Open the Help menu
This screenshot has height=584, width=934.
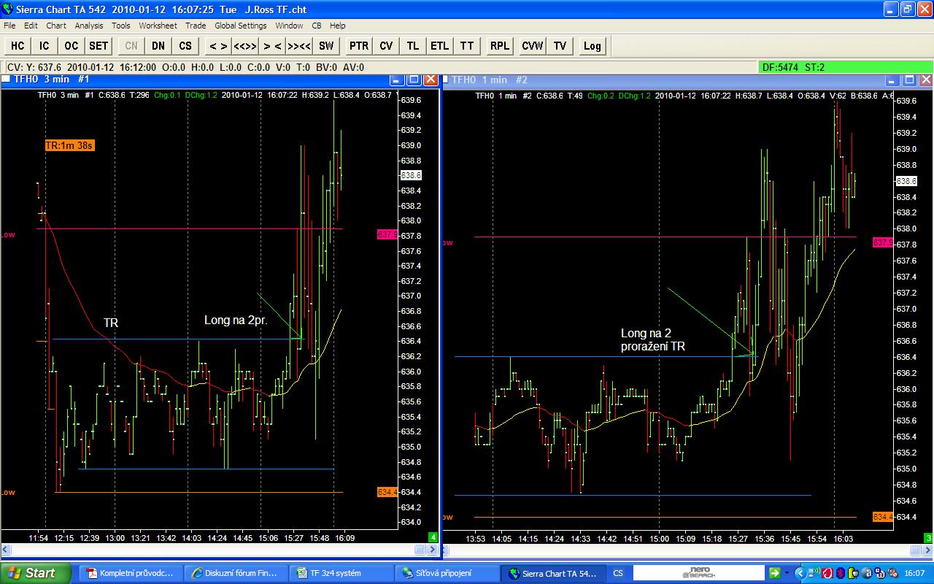[337, 26]
